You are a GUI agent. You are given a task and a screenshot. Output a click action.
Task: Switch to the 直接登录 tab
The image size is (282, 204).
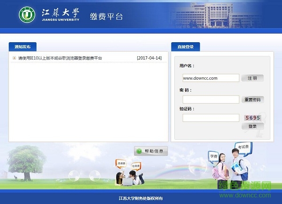[x=186, y=47]
